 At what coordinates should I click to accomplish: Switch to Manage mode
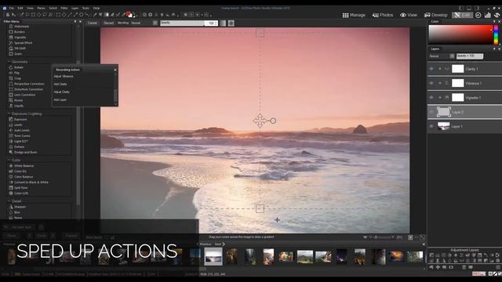point(354,15)
